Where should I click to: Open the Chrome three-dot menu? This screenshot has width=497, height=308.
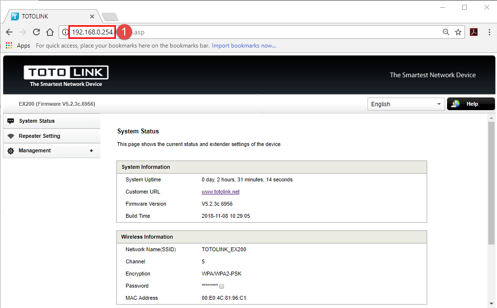point(489,32)
